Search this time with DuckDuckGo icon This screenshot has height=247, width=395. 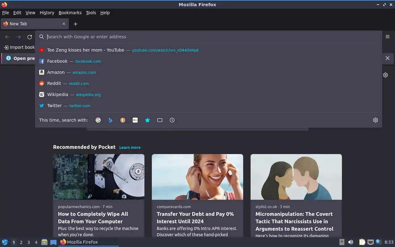pos(123,120)
